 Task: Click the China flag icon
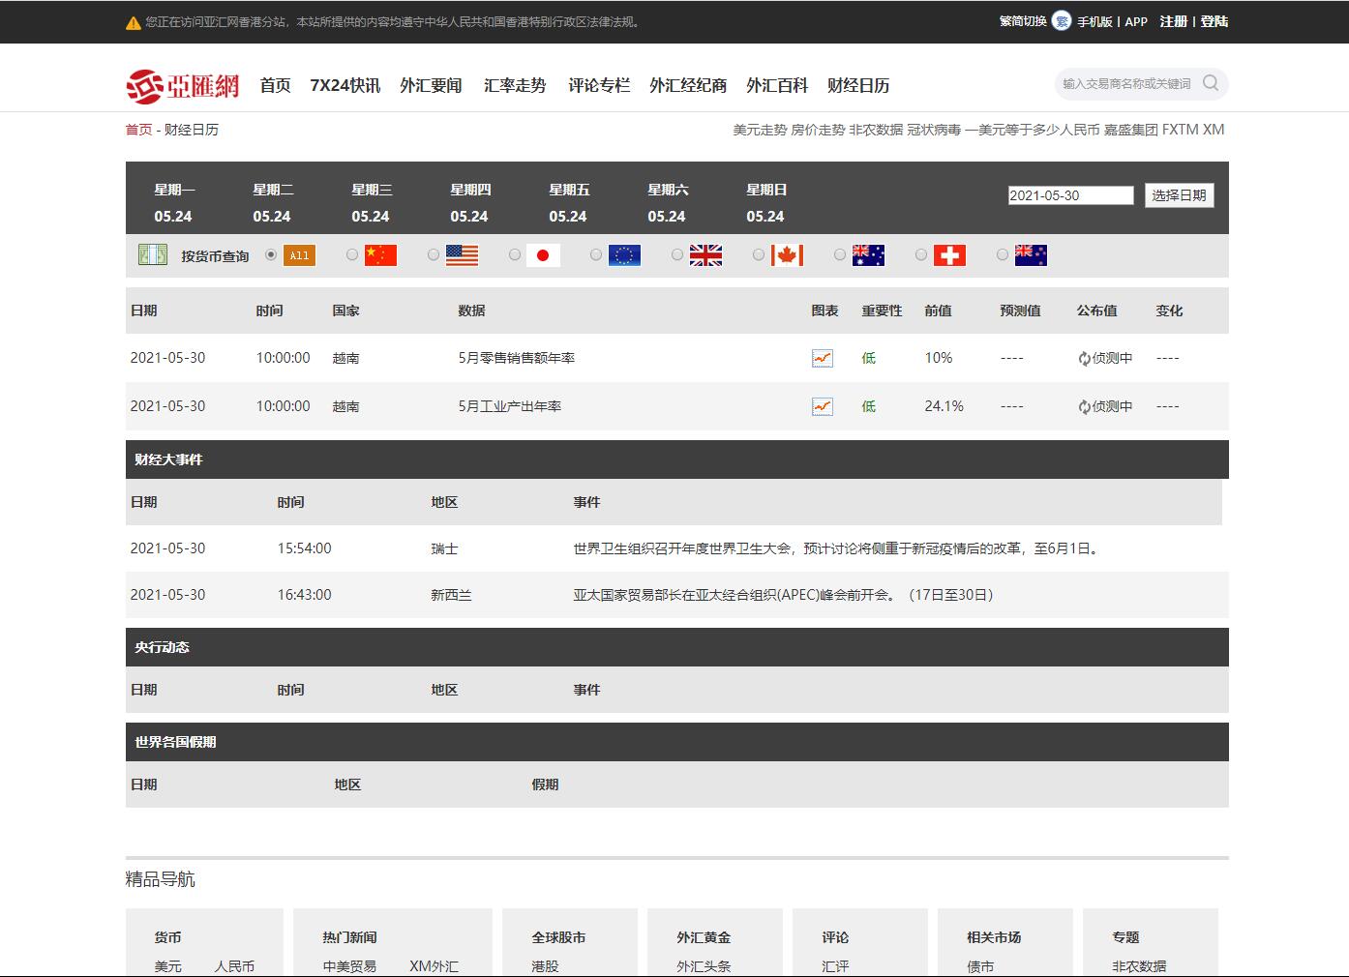(x=380, y=255)
